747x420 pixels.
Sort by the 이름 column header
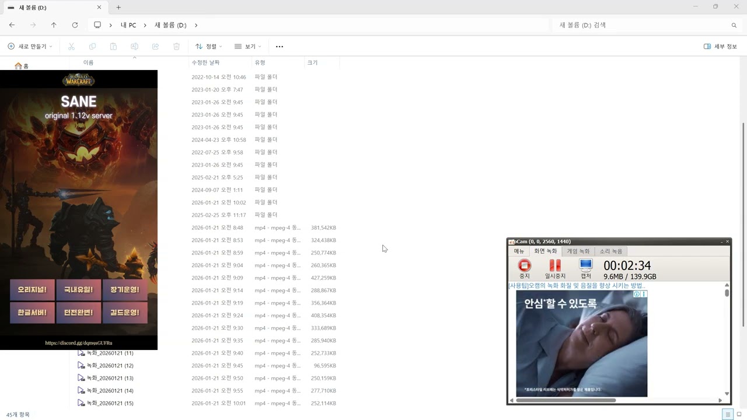tap(88, 62)
